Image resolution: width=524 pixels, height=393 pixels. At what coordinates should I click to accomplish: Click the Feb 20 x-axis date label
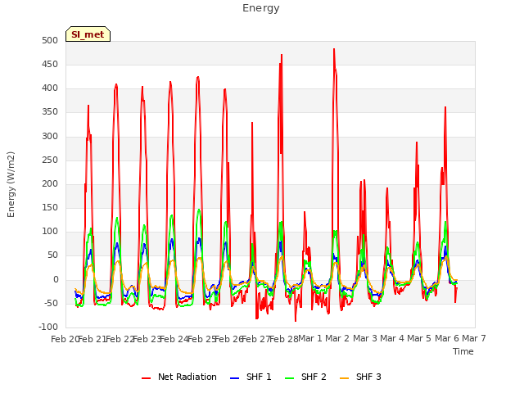(65, 339)
